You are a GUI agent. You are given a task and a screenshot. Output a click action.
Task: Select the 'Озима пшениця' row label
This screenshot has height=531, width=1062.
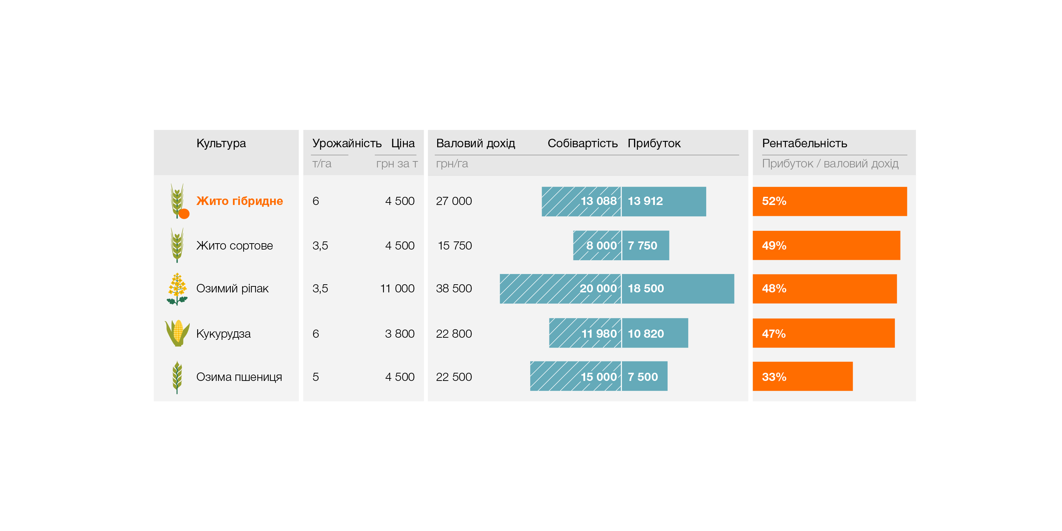(x=239, y=377)
